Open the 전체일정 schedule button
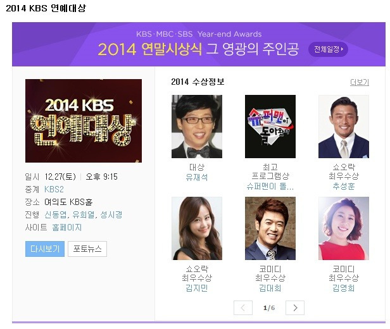Screen dimensions: 390x329 click(x=328, y=49)
